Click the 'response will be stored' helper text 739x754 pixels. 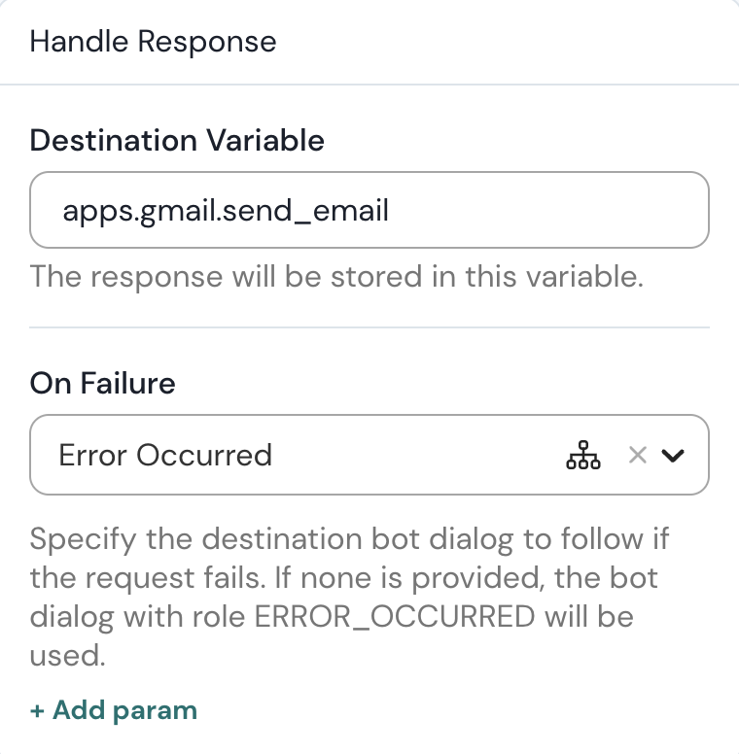click(336, 276)
